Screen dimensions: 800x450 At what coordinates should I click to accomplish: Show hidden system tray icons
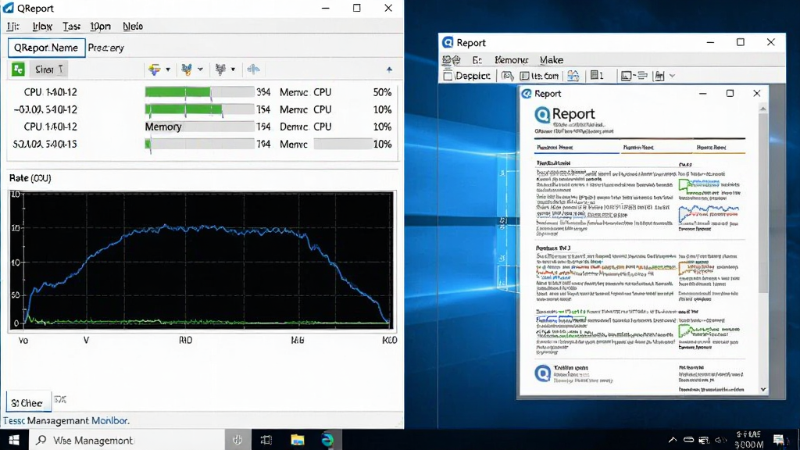point(673,440)
